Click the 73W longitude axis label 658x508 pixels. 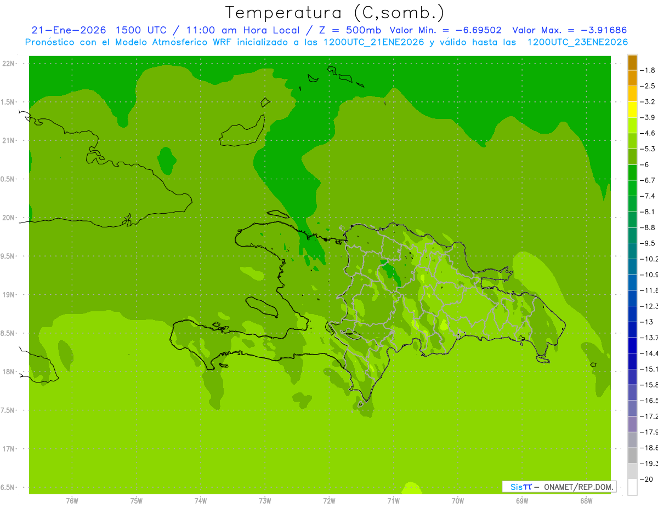[x=265, y=501]
